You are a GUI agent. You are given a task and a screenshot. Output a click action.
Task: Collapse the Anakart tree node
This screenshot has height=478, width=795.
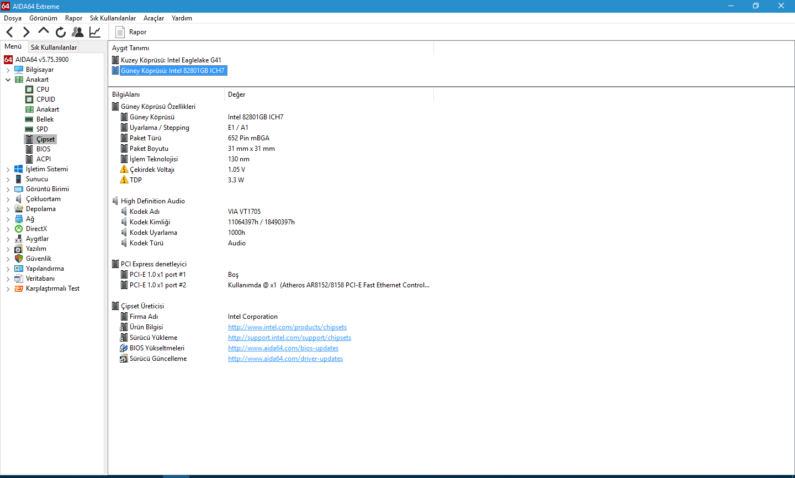pos(8,80)
